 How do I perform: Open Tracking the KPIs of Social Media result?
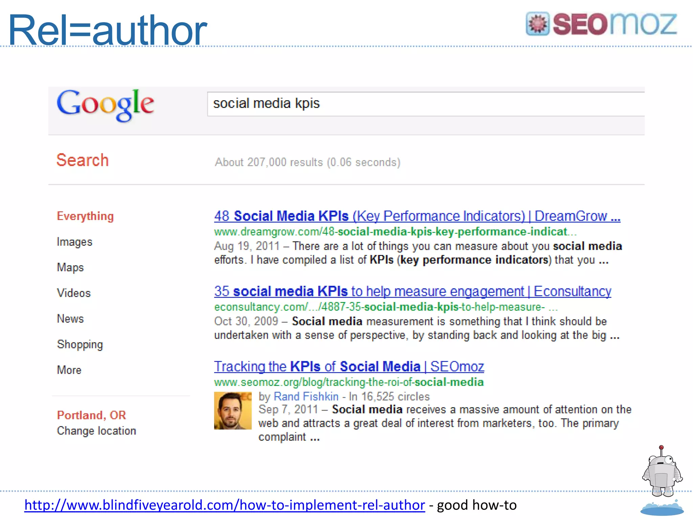[x=349, y=367]
